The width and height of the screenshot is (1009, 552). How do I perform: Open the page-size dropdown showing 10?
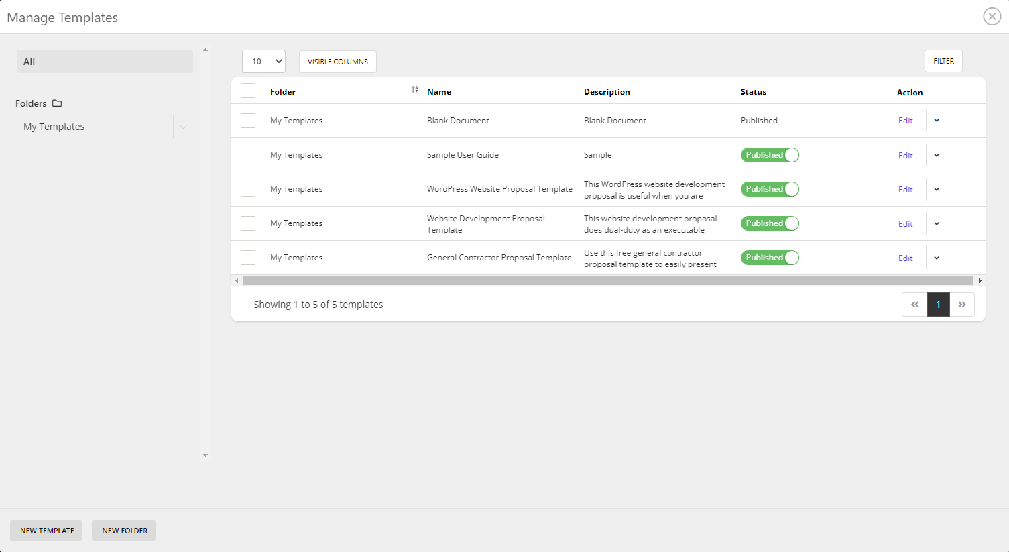click(263, 60)
